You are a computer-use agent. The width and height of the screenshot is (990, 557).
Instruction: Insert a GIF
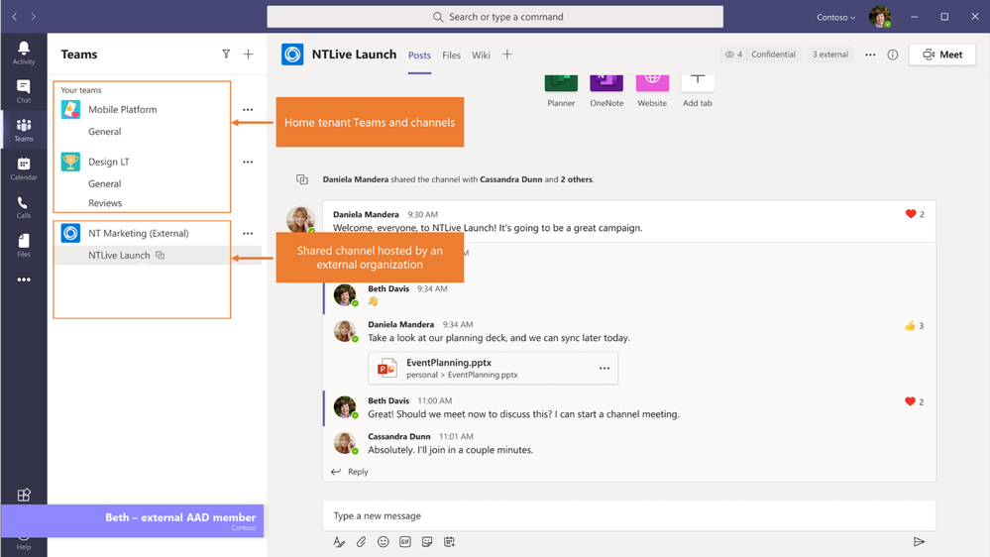(405, 542)
